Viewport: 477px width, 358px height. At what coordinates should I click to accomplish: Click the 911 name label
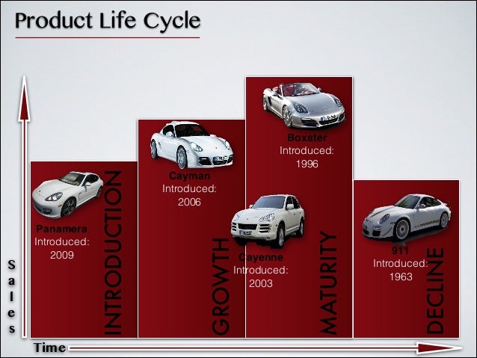click(x=400, y=250)
